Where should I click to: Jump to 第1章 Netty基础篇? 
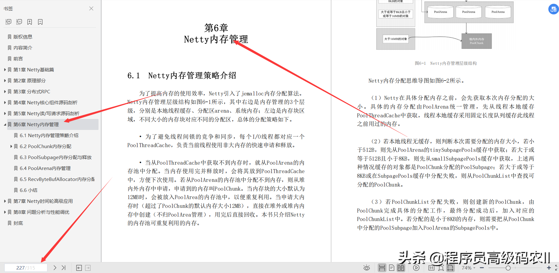click(34, 70)
